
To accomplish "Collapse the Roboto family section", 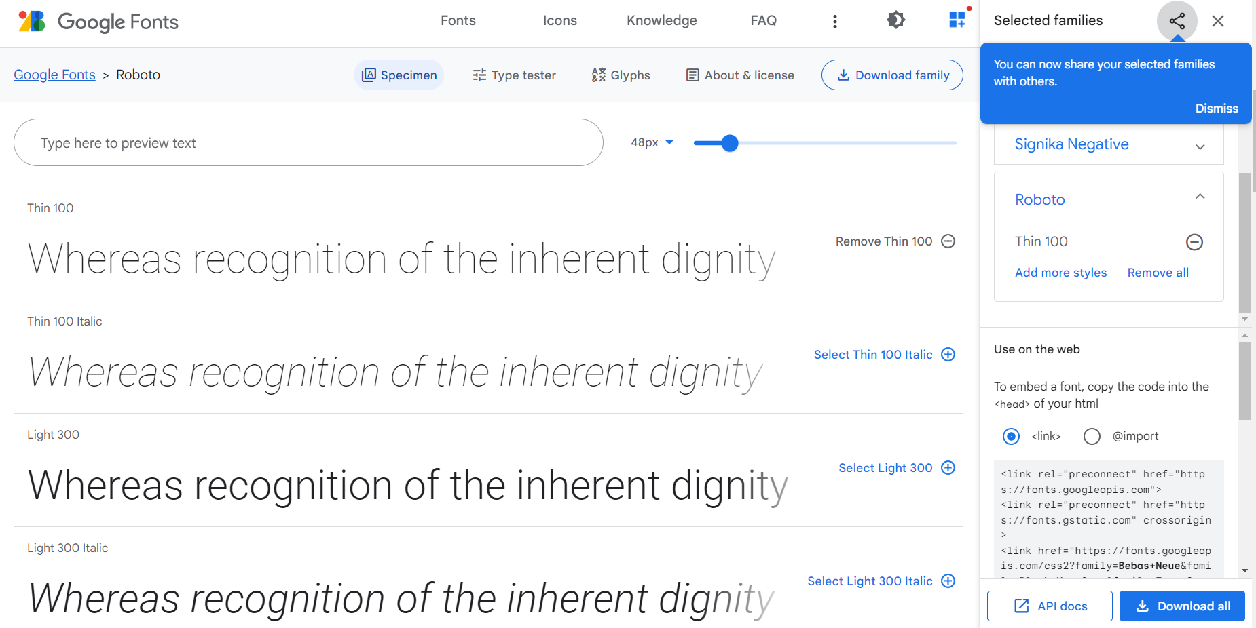I will [x=1200, y=197].
